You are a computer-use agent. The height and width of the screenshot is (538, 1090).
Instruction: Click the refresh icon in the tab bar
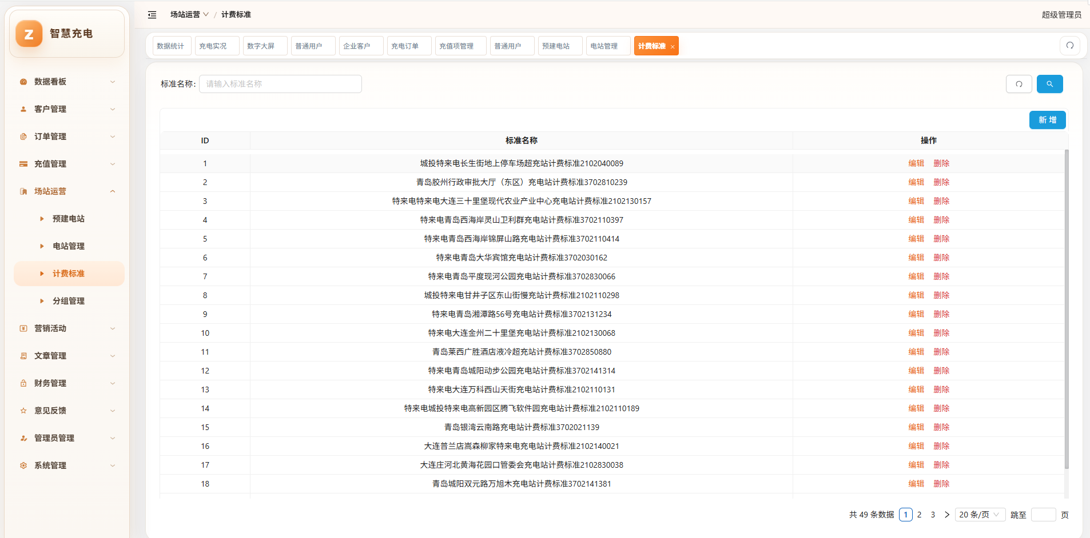point(1069,46)
